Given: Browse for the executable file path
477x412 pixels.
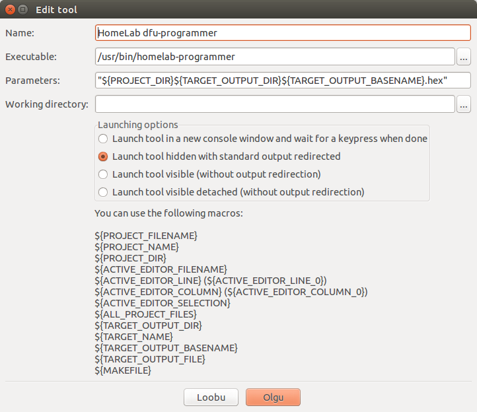Looking at the screenshot, I should click(464, 57).
